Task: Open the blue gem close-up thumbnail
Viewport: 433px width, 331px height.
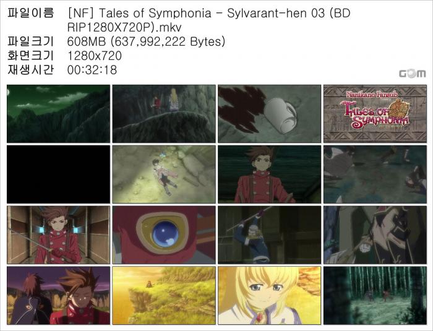Action: click(164, 235)
